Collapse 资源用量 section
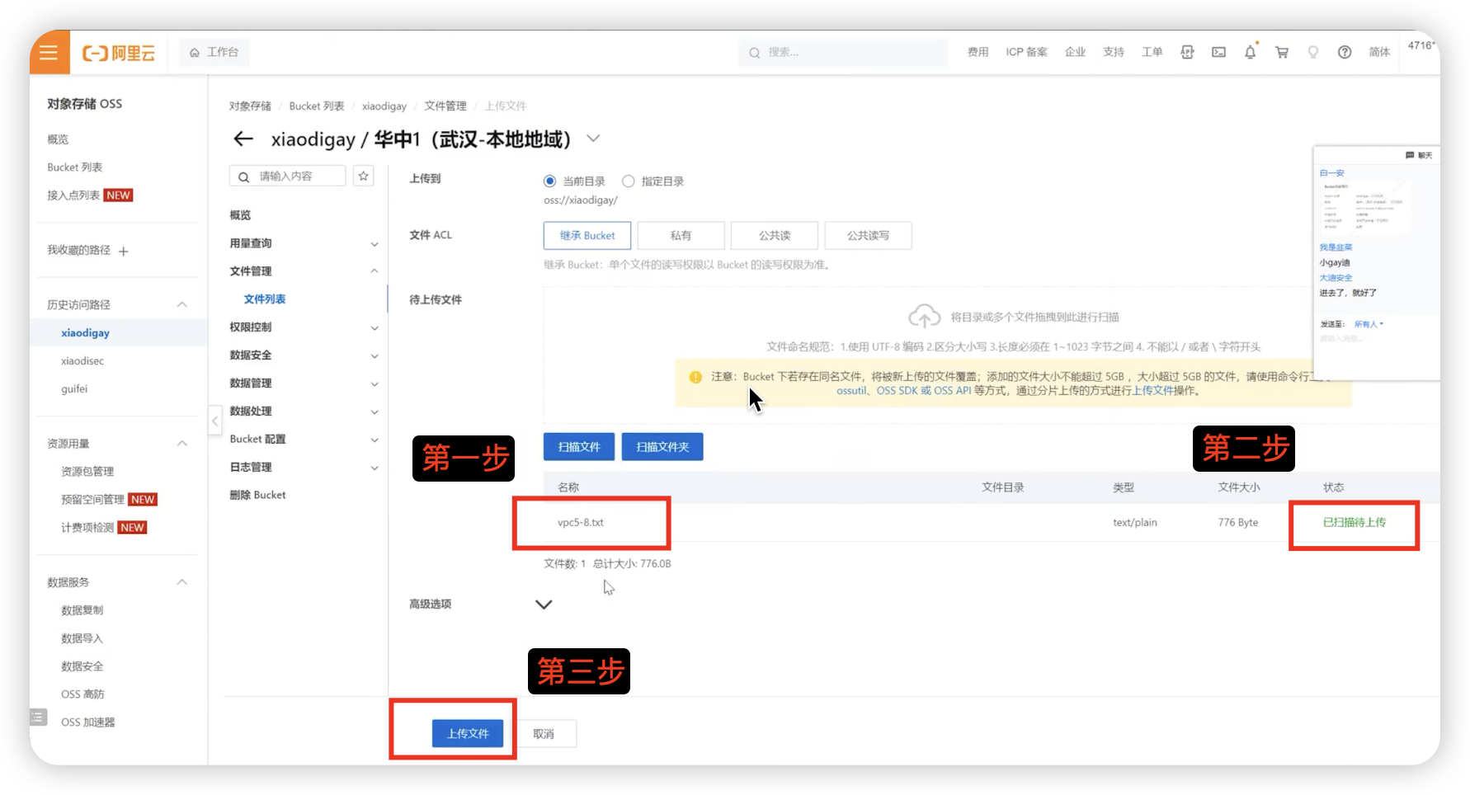The width and height of the screenshot is (1470, 795). pyautogui.click(x=182, y=444)
